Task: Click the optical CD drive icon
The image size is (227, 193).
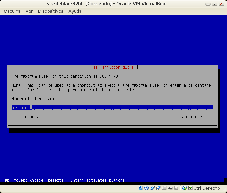Action: point(146,188)
